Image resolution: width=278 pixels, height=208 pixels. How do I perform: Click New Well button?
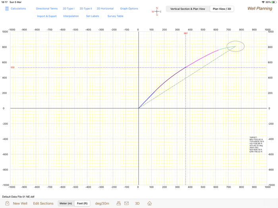[x=20, y=203]
